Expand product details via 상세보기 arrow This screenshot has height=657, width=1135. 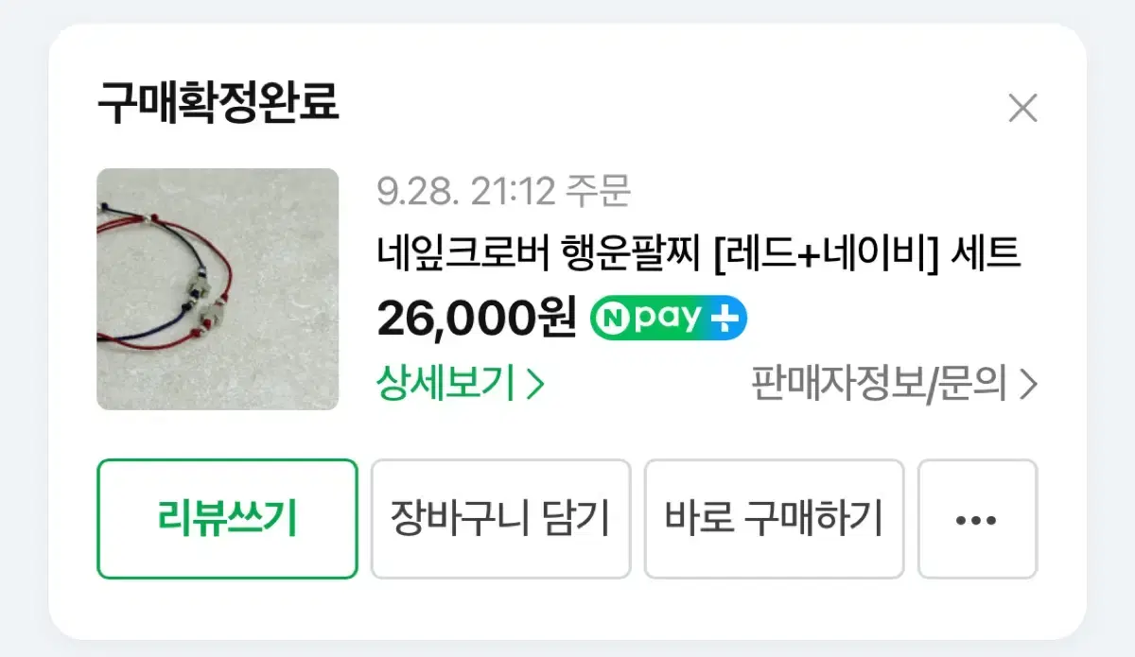tap(534, 385)
